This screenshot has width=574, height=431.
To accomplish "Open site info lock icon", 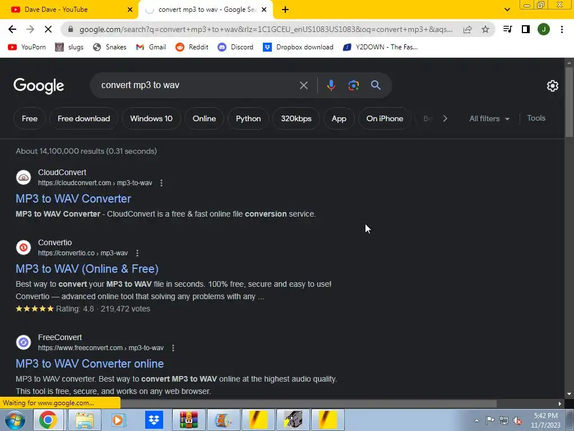I will click(x=71, y=29).
